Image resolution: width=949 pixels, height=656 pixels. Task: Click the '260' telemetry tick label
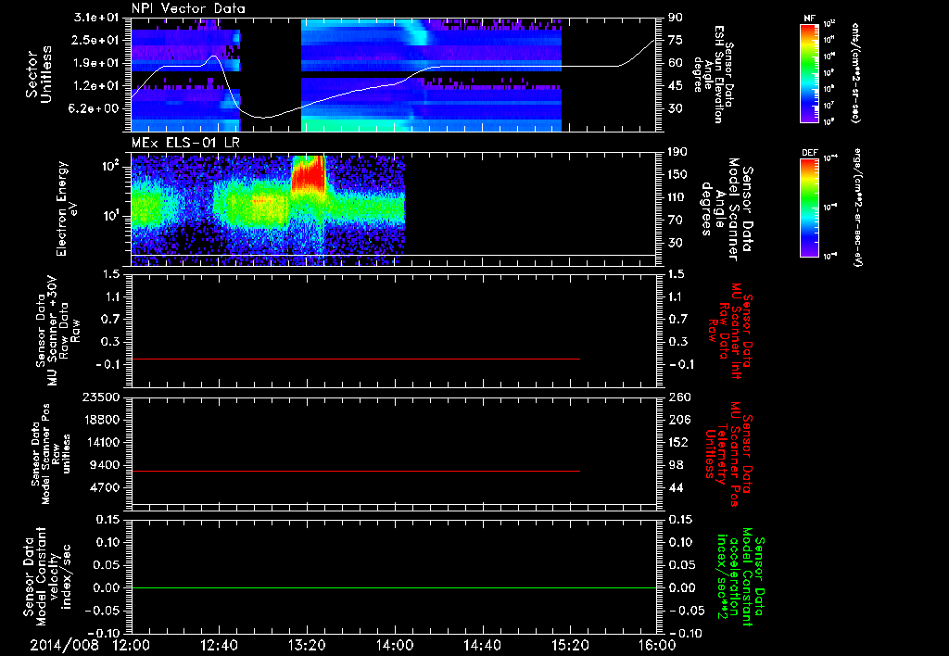(677, 397)
